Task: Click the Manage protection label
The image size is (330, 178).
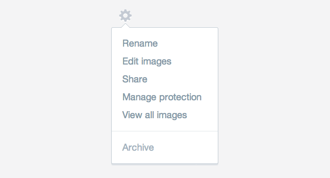Action: (162, 97)
